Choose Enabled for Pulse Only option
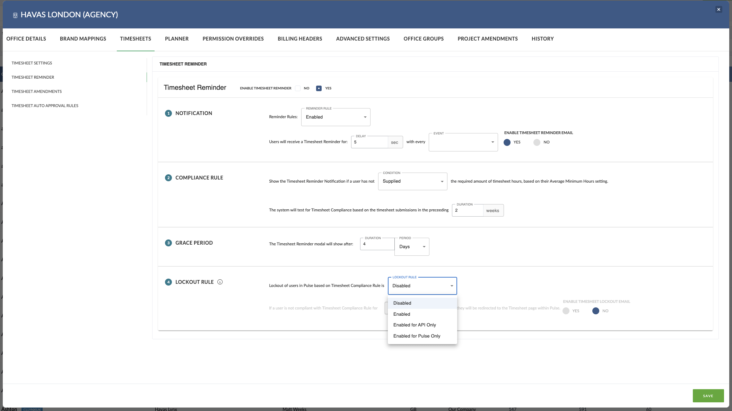The height and width of the screenshot is (411, 732). 422,336
